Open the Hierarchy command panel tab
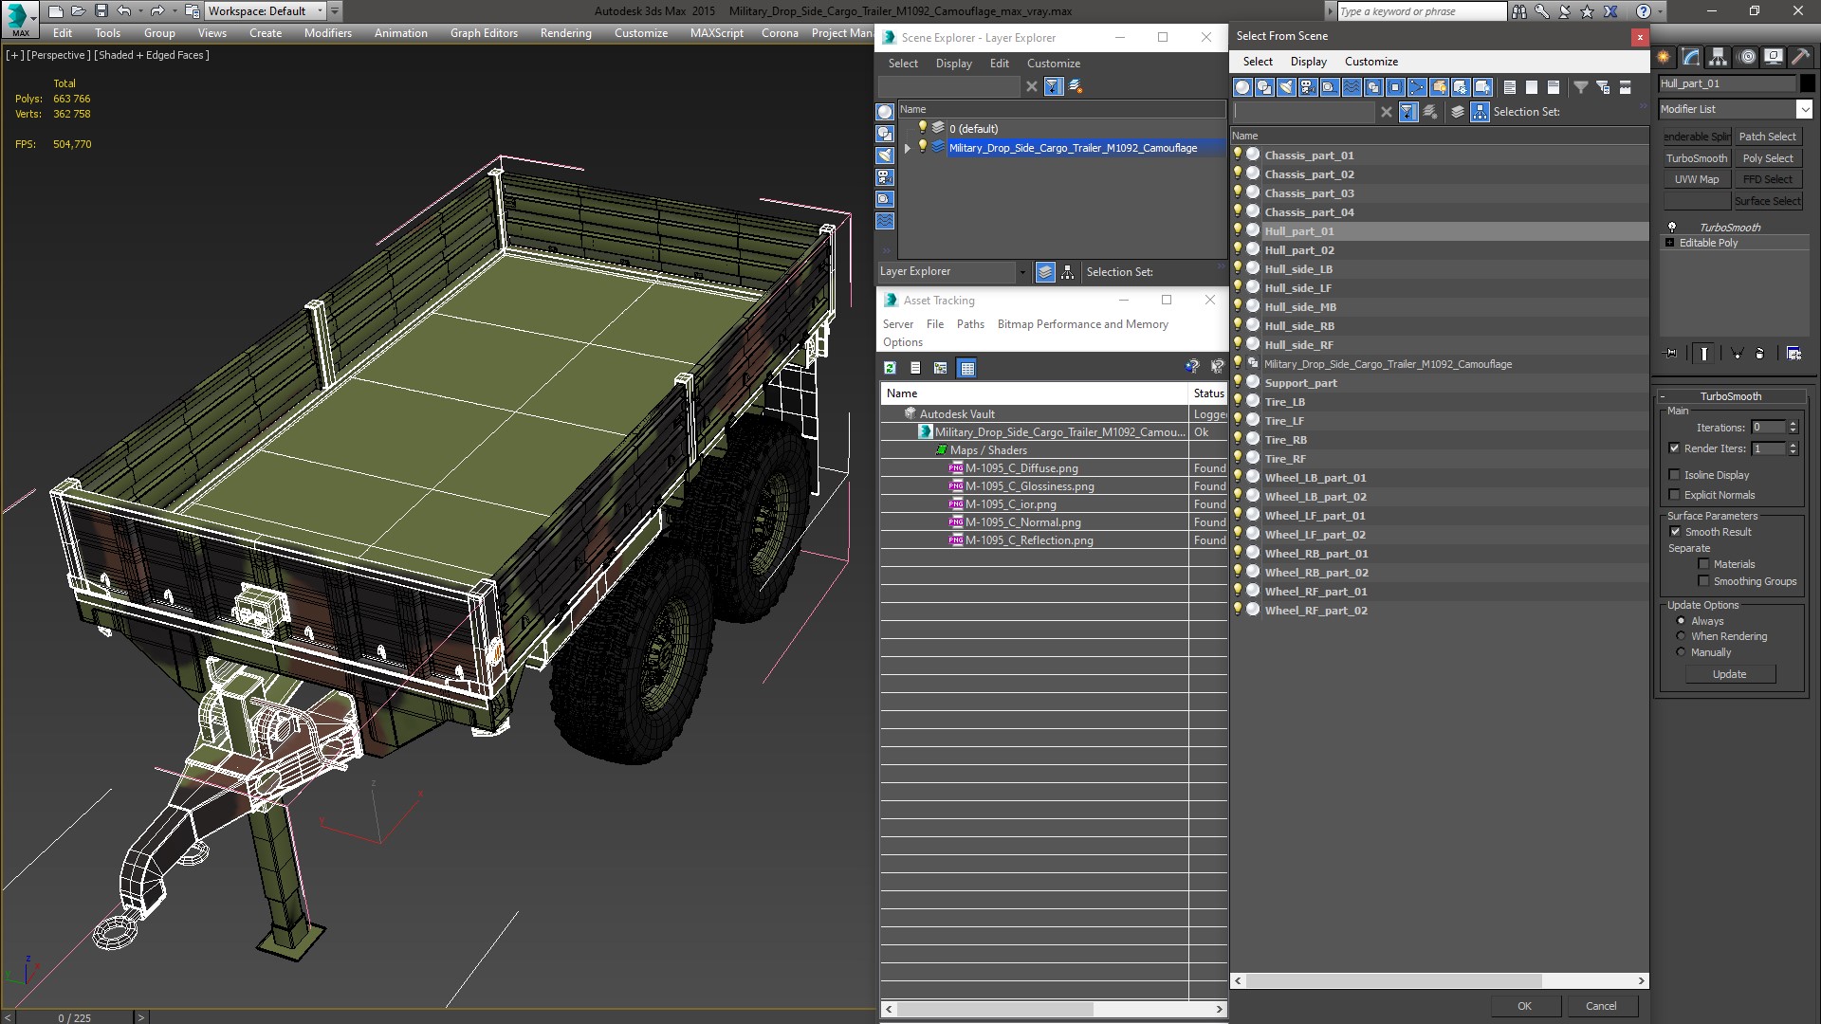Image resolution: width=1821 pixels, height=1024 pixels. tap(1719, 57)
